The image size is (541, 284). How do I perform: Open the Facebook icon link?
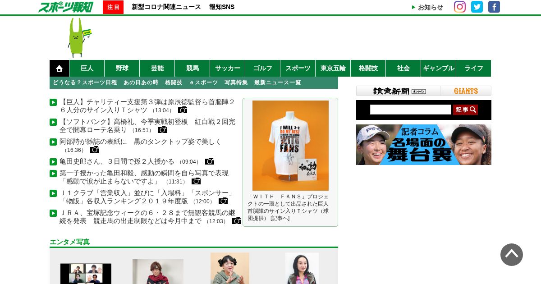tap(494, 7)
